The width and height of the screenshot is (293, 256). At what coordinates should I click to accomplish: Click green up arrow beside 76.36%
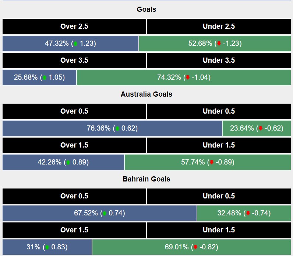coord(117,128)
